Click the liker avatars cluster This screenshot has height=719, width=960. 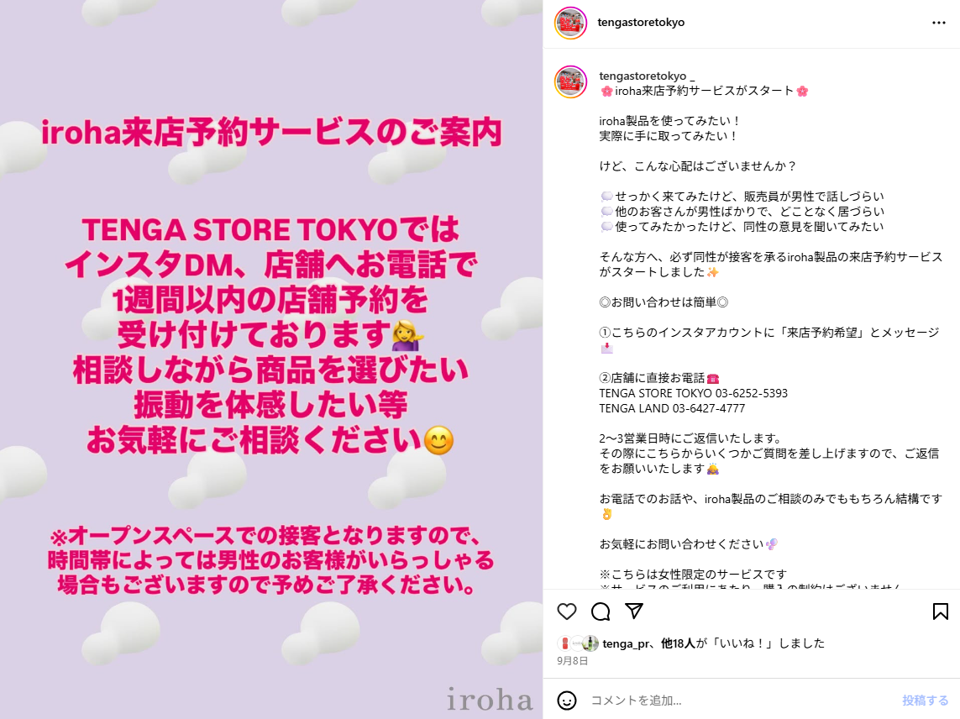577,643
